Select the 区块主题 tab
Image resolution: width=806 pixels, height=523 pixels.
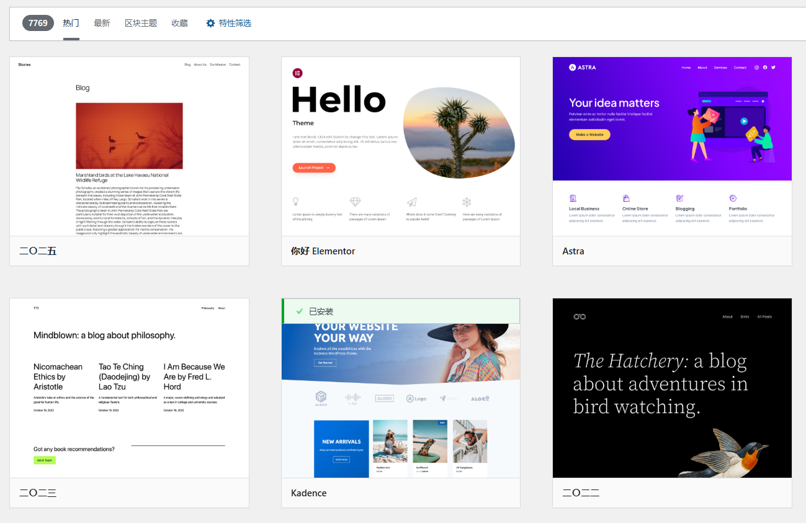[x=141, y=23]
